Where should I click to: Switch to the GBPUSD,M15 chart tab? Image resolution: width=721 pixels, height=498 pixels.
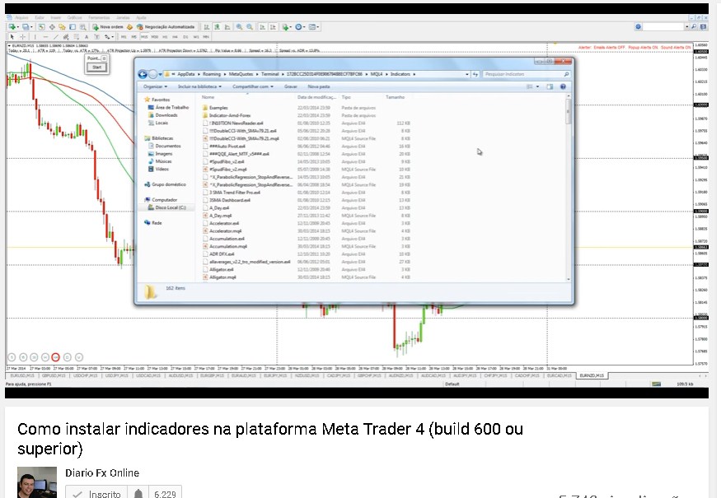click(54, 376)
